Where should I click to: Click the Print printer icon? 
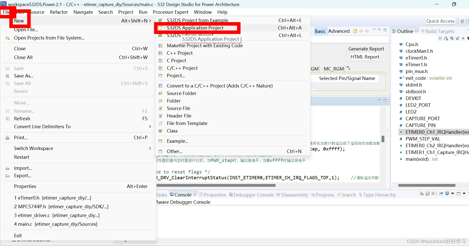point(8,137)
